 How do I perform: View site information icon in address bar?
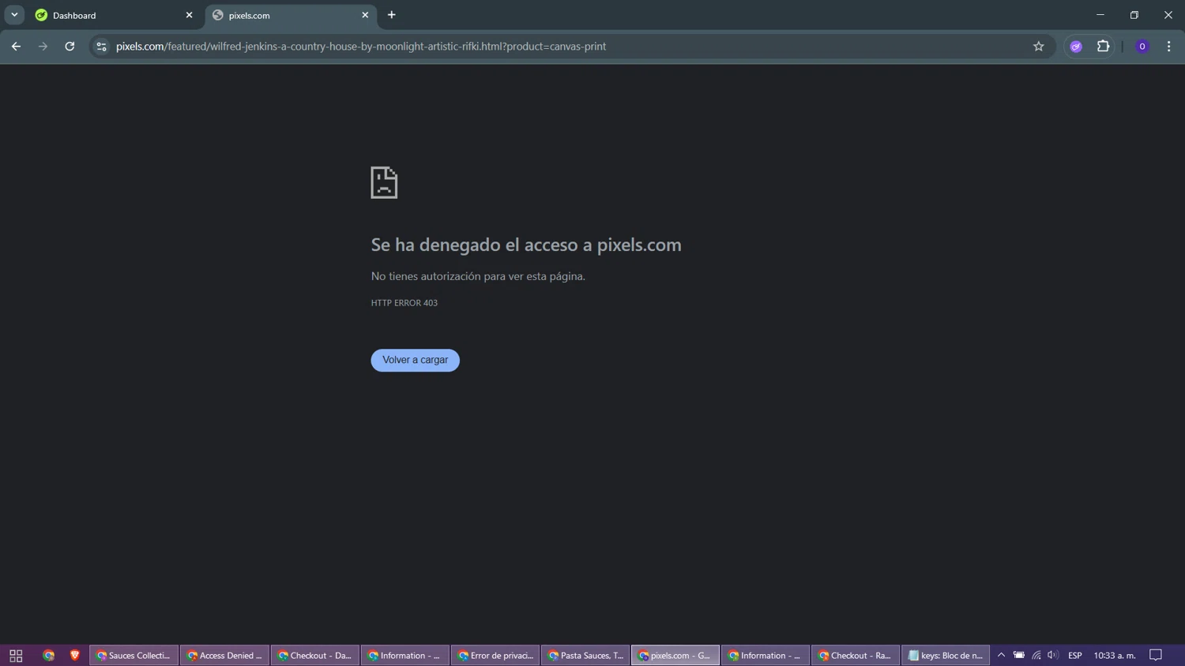tap(101, 47)
